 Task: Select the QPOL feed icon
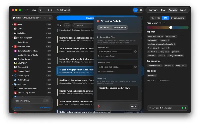pyautogui.click(x=15, y=29)
